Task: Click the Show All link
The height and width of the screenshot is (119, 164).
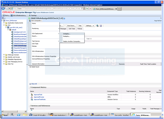Action: [x=34, y=84]
